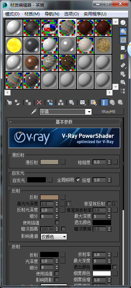131x288 pixels.
Task: Toggle the checkered Background icon
Action: coord(123,40)
